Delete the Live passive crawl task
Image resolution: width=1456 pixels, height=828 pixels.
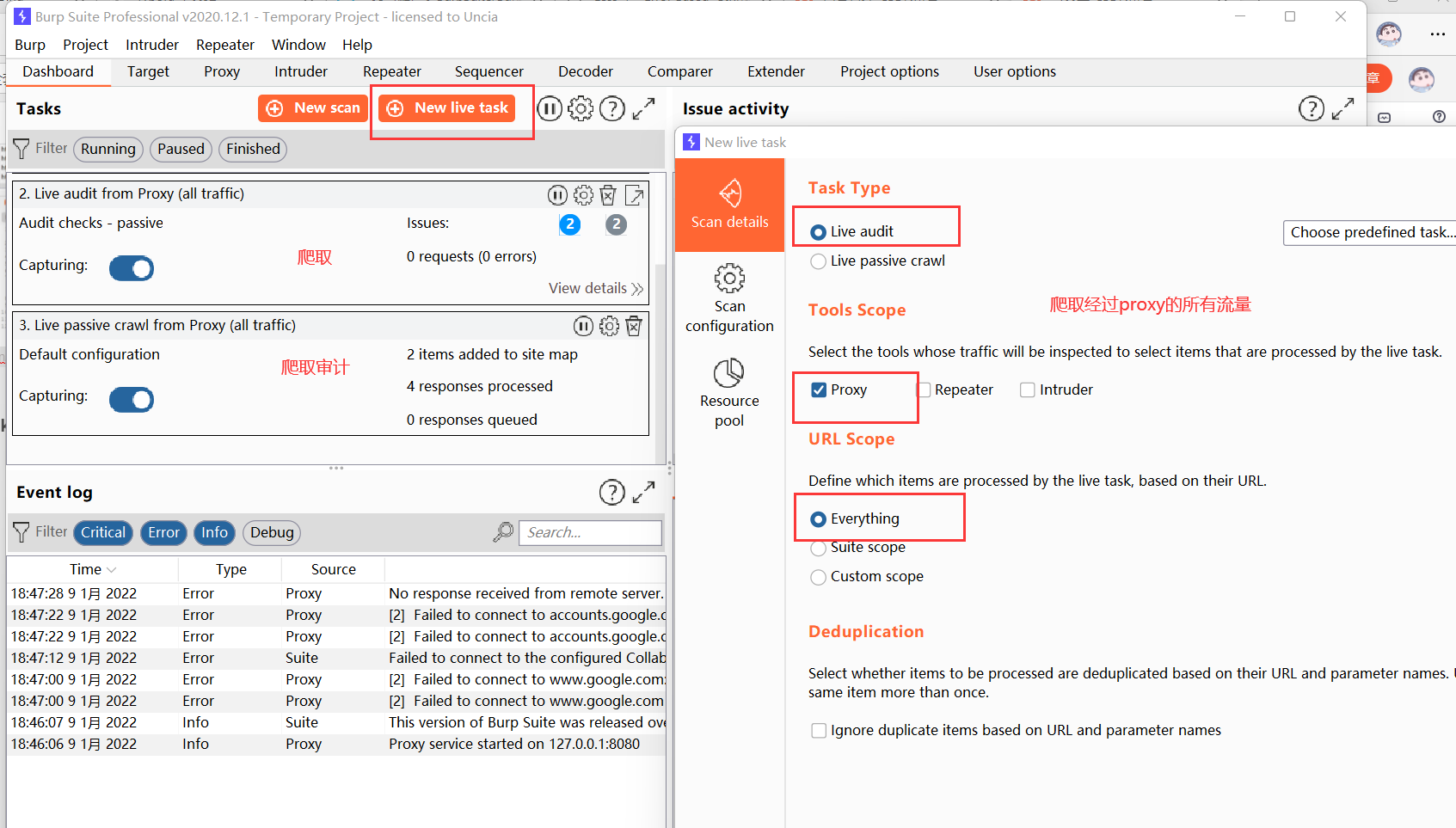[x=634, y=327]
